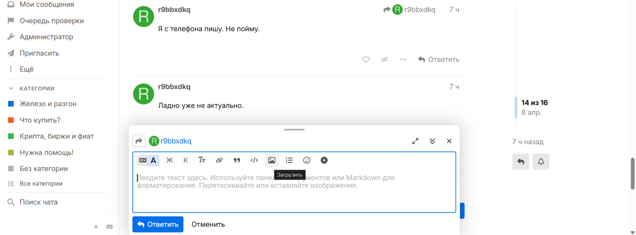Open the font size options in toolbar

202,160
